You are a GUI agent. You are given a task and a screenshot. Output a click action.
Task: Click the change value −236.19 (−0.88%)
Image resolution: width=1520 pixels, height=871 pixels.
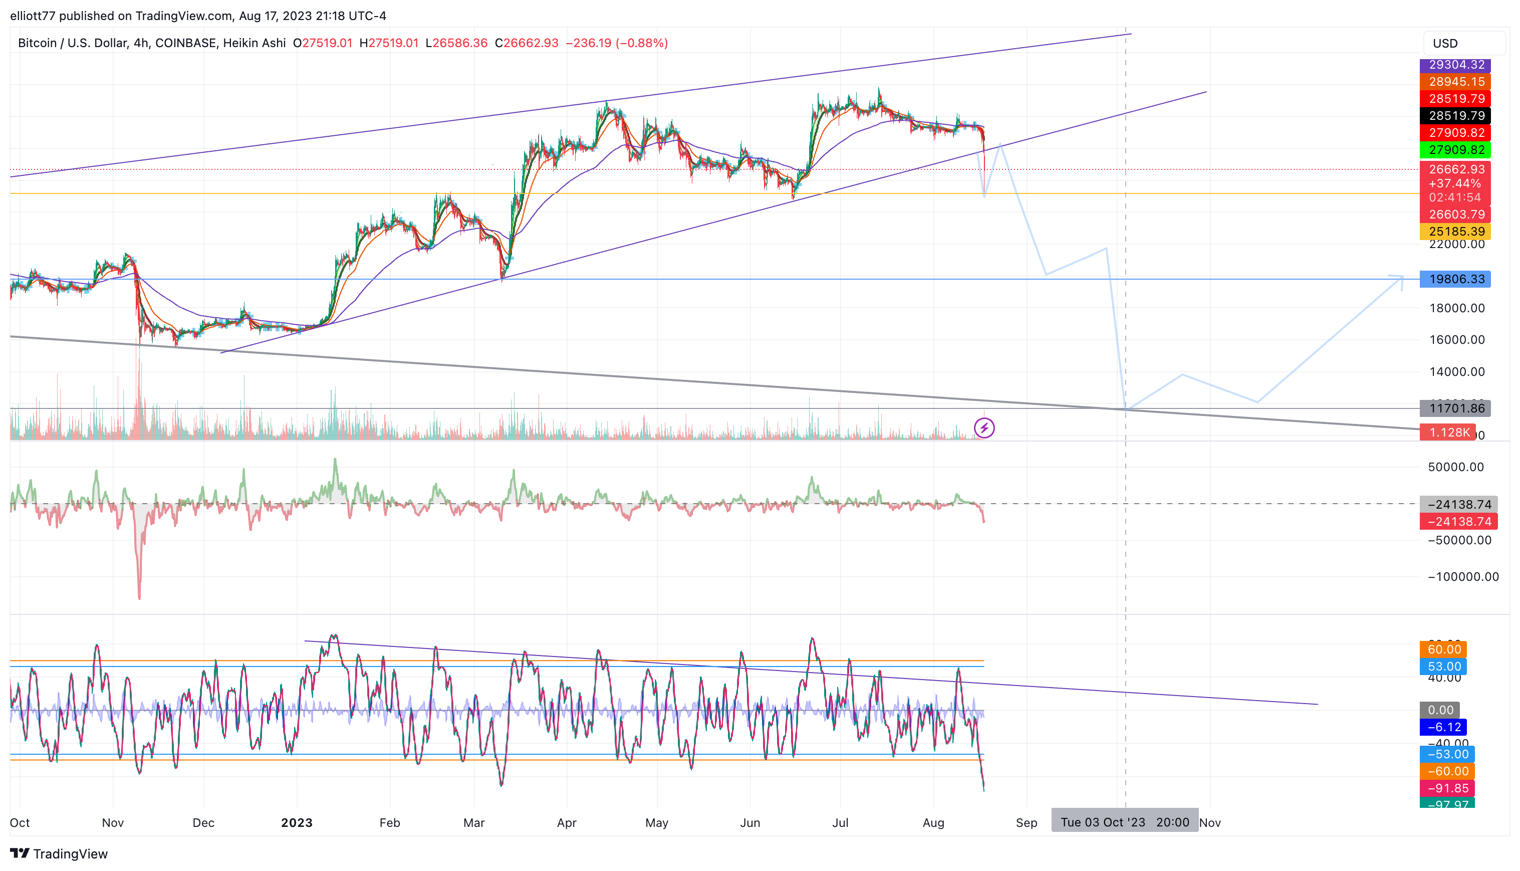pyautogui.click(x=617, y=43)
